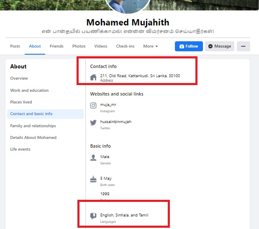Click the gender person icon
The height and width of the screenshot is (229, 259).
93,158
